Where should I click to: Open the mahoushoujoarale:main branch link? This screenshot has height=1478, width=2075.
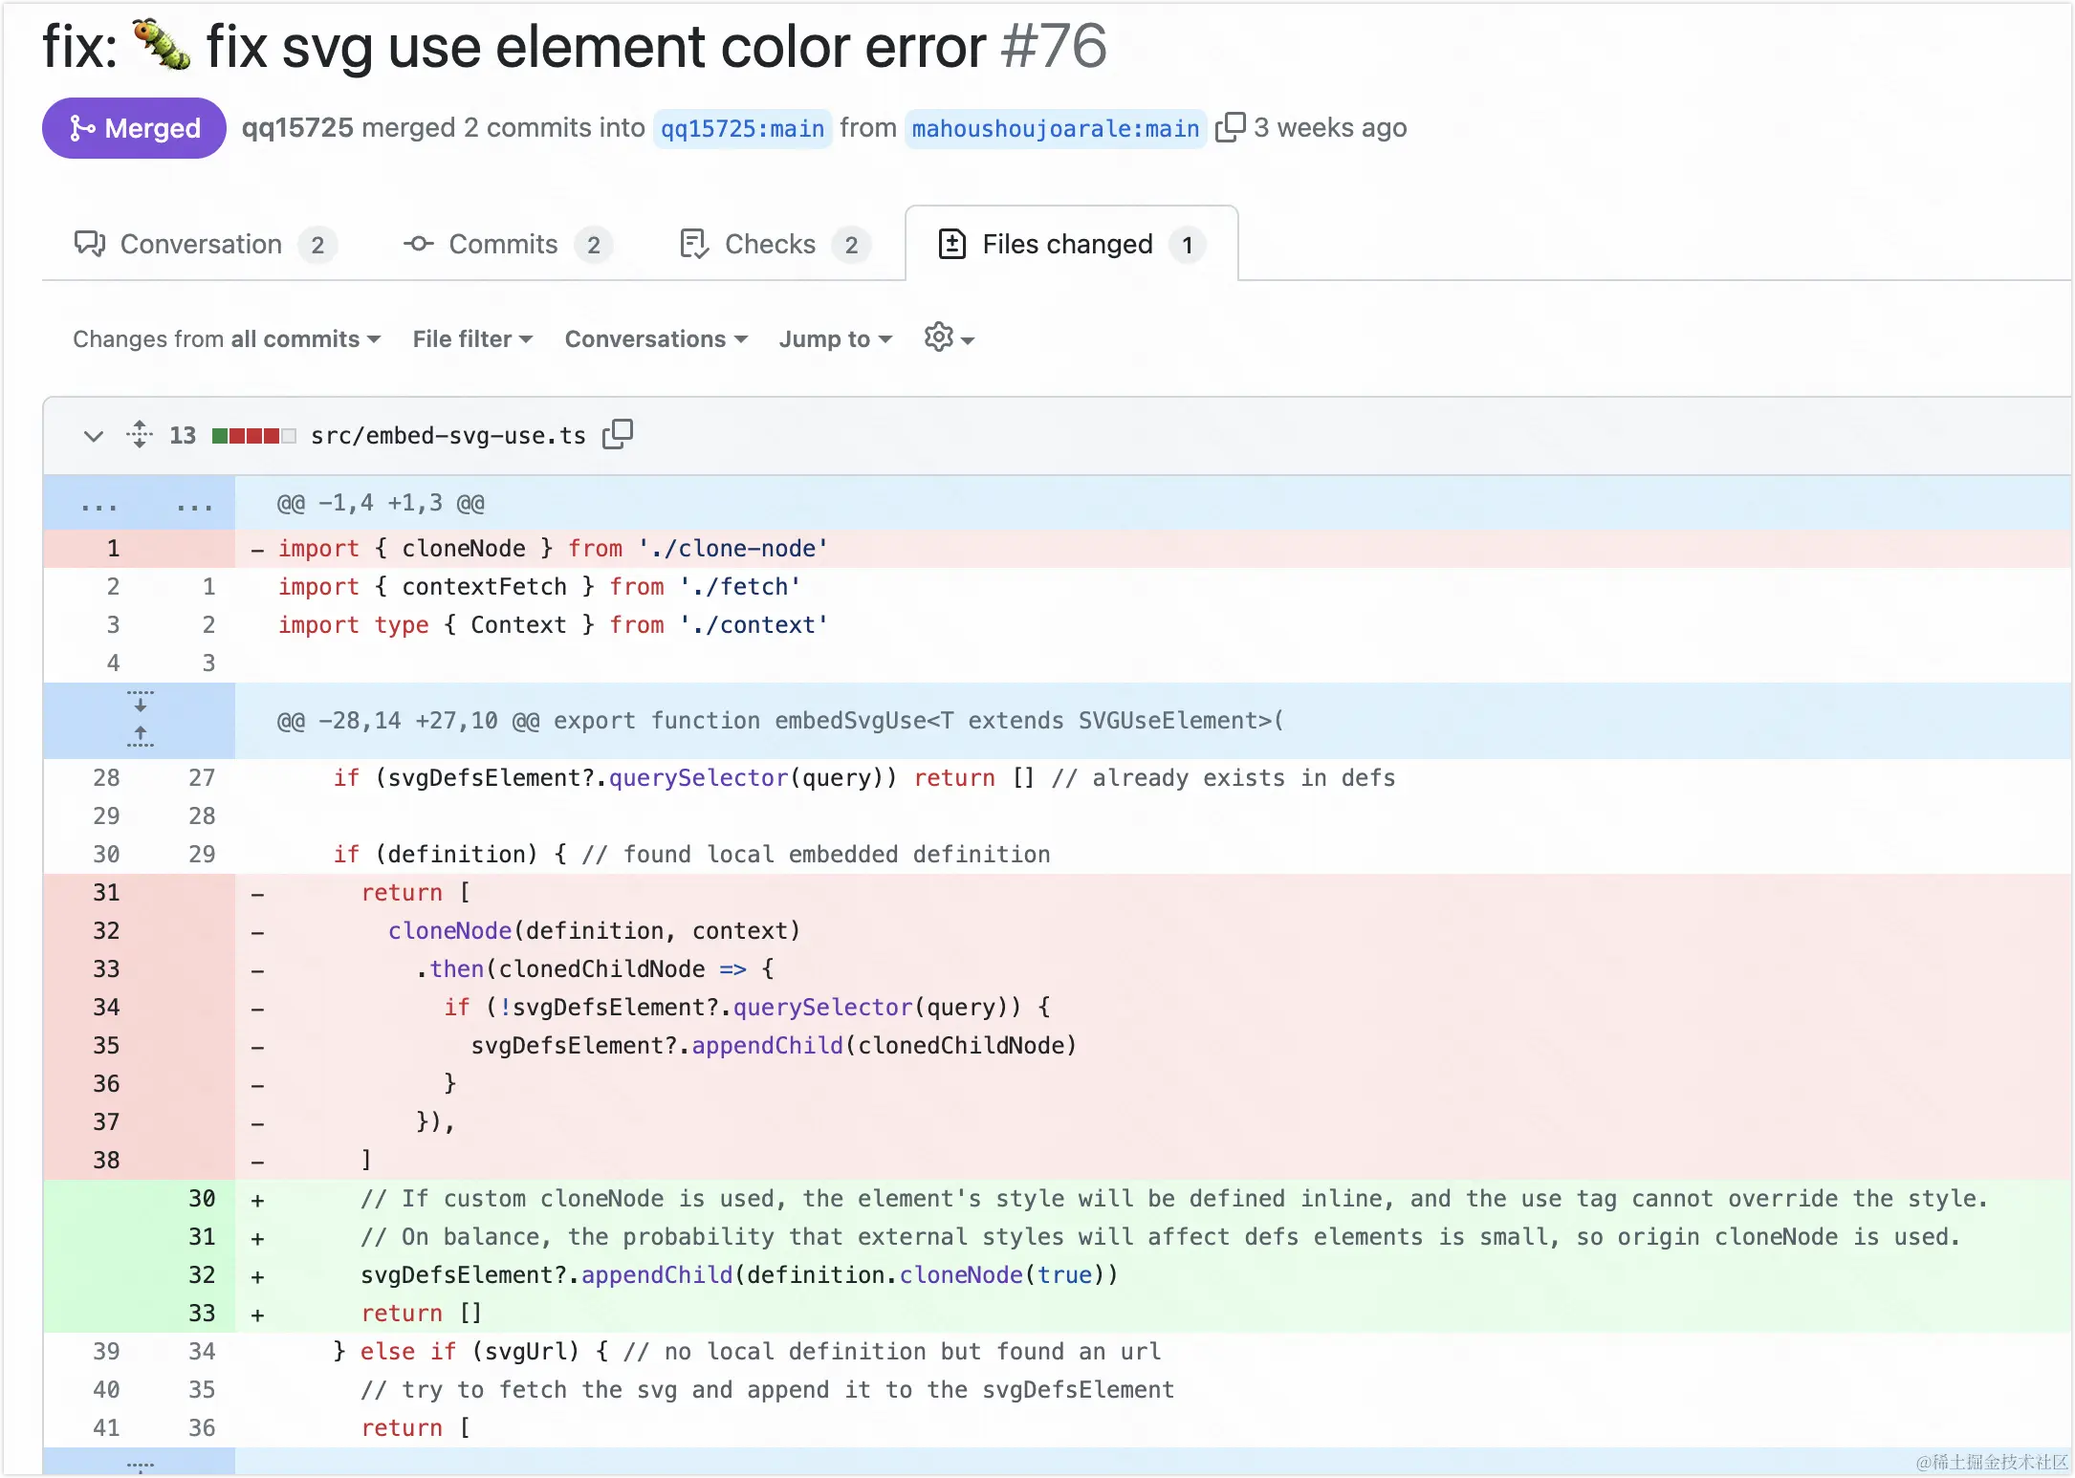click(x=1055, y=128)
